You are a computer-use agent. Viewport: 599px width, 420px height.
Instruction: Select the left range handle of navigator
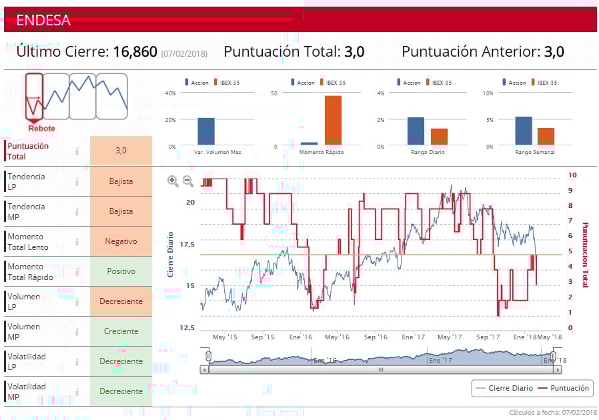208,356
